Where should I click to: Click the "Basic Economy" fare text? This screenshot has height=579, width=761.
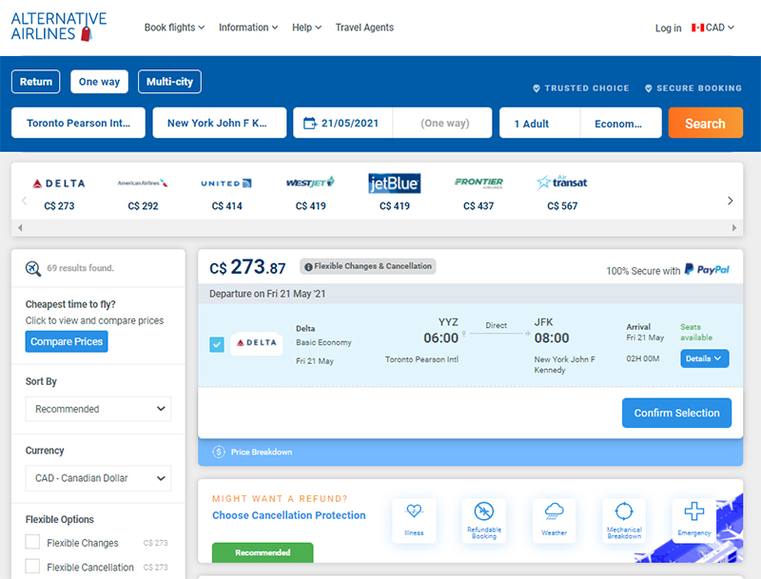click(323, 342)
